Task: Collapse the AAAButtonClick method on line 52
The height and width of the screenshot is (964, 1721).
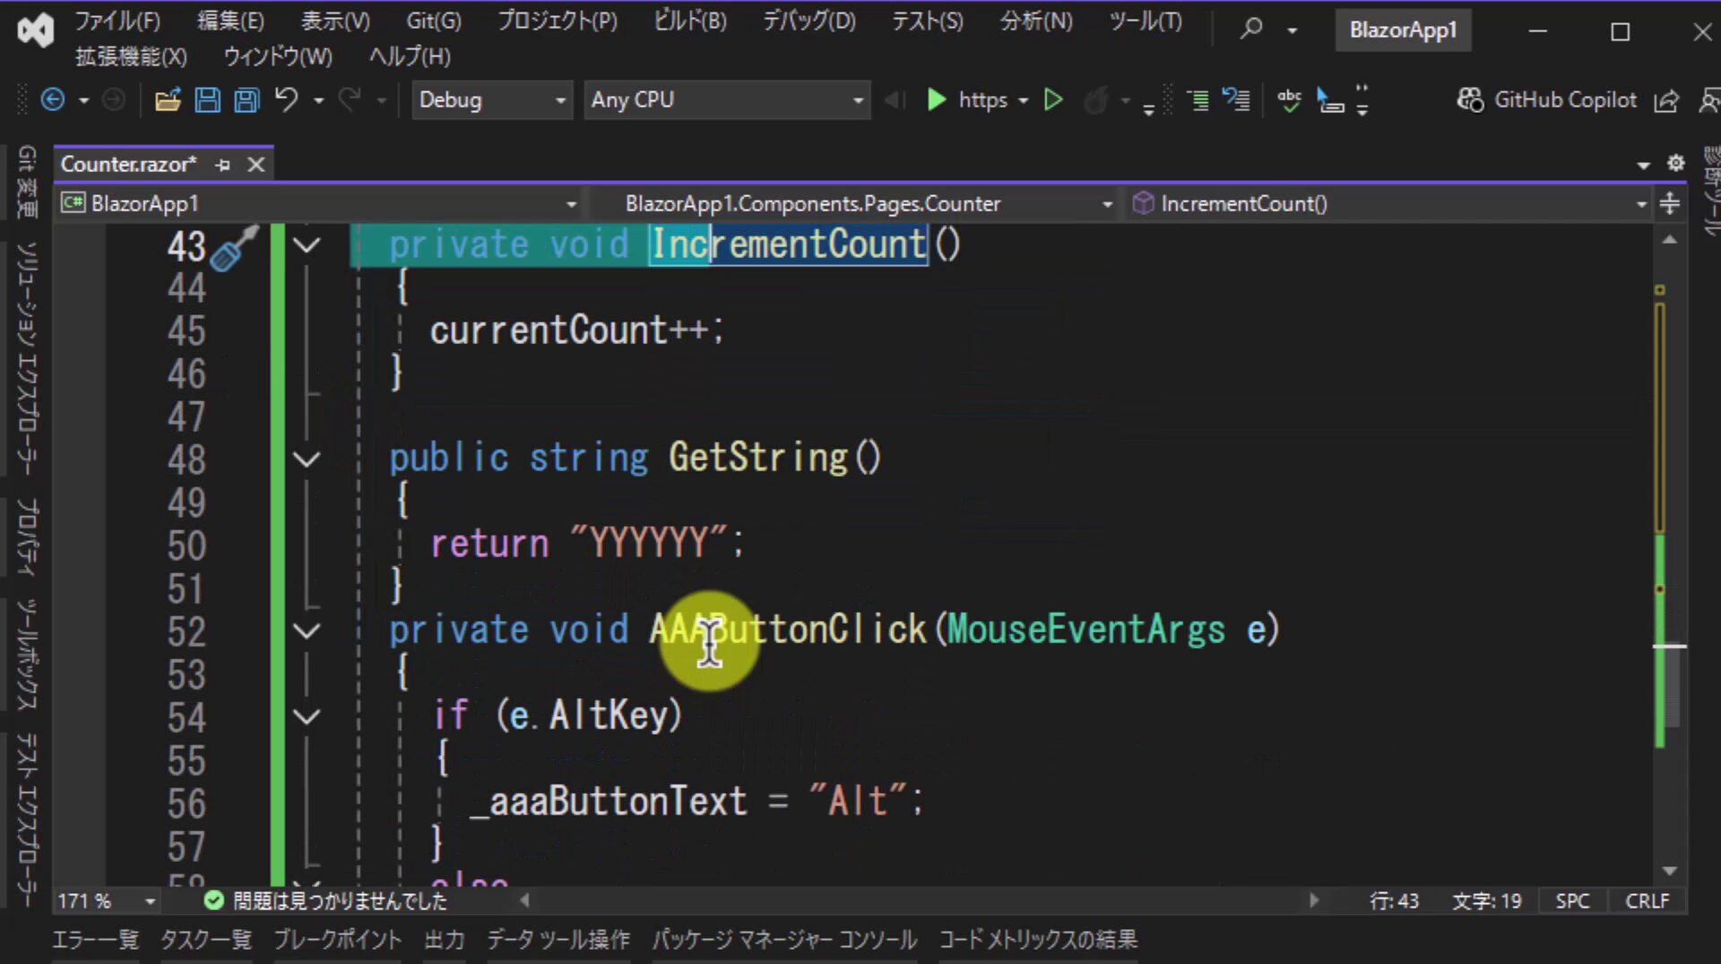Action: coord(307,632)
